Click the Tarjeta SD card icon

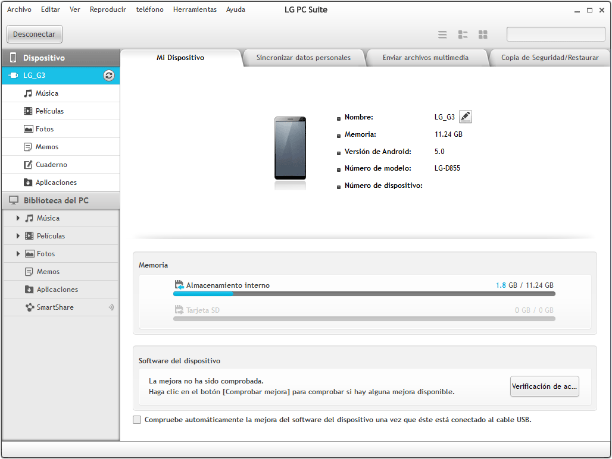pyautogui.click(x=179, y=310)
